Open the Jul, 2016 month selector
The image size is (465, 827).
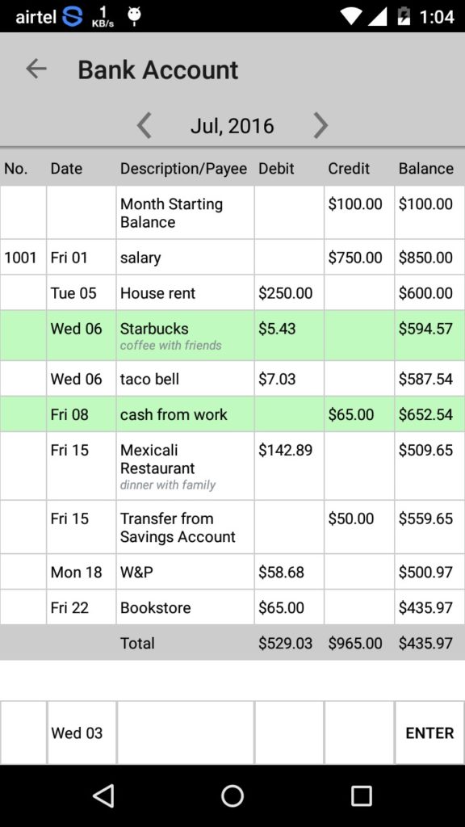pyautogui.click(x=232, y=125)
